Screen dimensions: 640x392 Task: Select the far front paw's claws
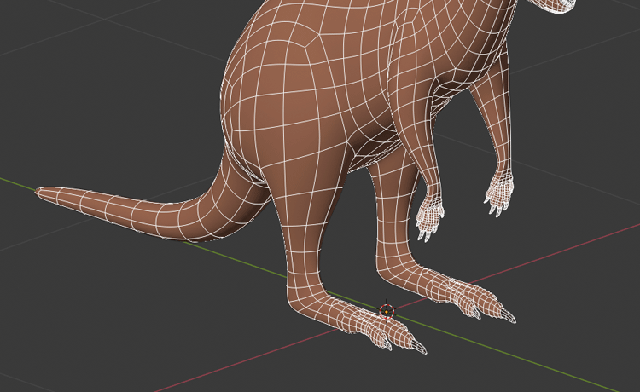tap(499, 194)
